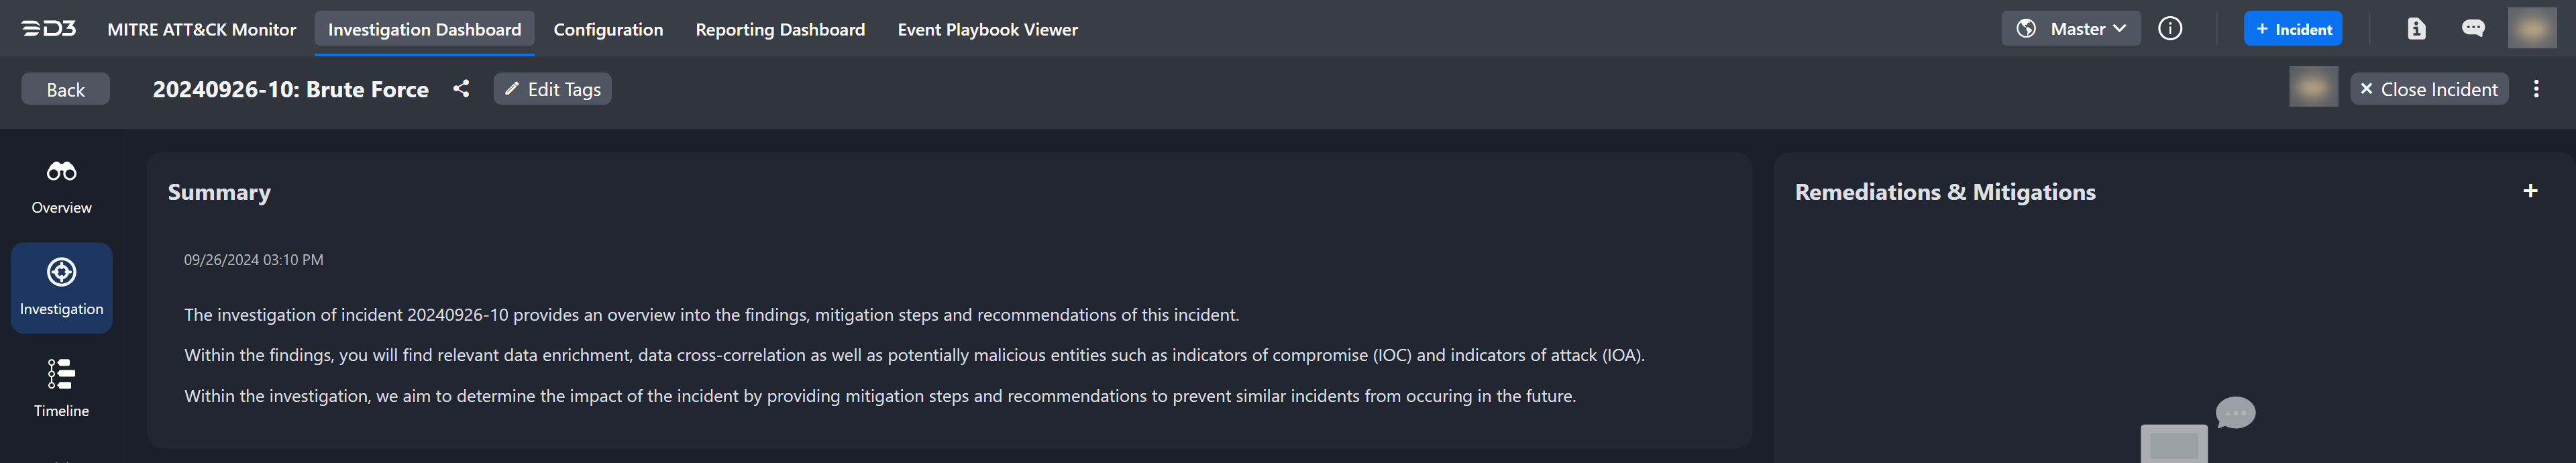Open the Overview binoculars icon
This screenshot has width=2576, height=463.
[61, 172]
